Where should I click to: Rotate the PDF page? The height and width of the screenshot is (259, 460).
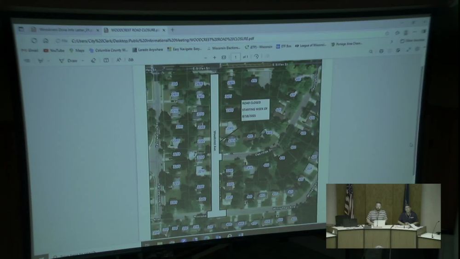pyautogui.click(x=256, y=56)
